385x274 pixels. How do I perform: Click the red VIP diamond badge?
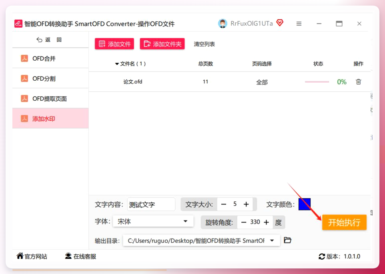(280, 23)
